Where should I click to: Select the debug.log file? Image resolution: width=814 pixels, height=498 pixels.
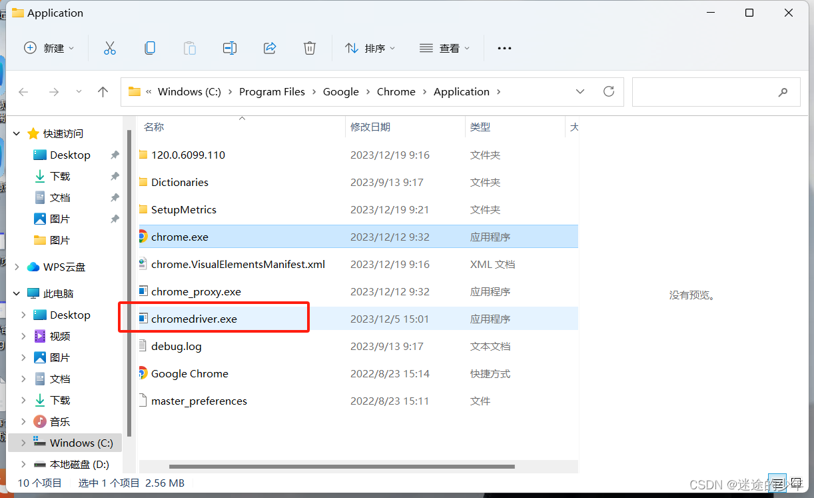358,346
